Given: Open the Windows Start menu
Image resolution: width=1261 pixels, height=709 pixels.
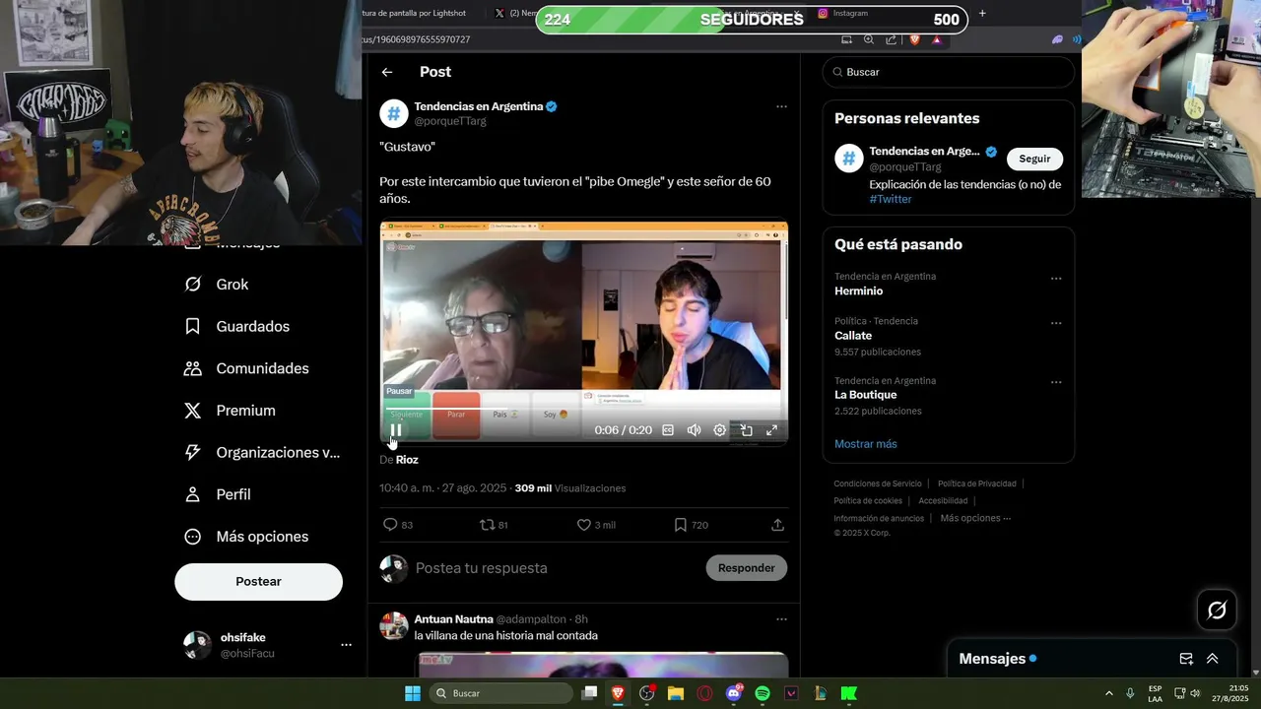Looking at the screenshot, I should pos(413,693).
